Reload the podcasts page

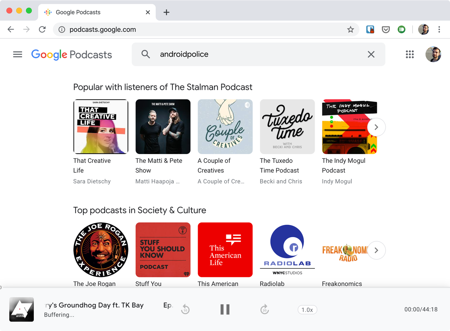(x=42, y=29)
